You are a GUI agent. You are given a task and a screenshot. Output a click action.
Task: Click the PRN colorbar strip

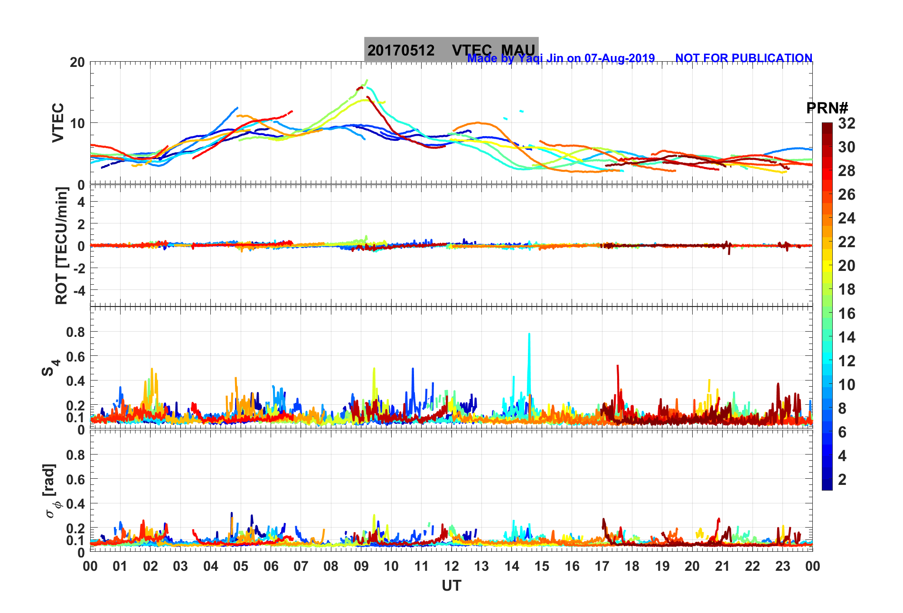coord(827,306)
